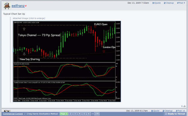Screen dimensions: 188x116
Task: Go to page 5 of thread
Action: point(84,114)
